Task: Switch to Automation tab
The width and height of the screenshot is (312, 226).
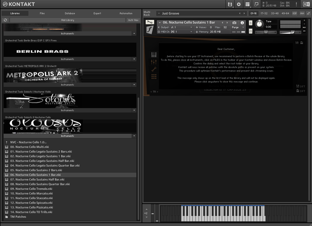Action: pyautogui.click(x=126, y=13)
